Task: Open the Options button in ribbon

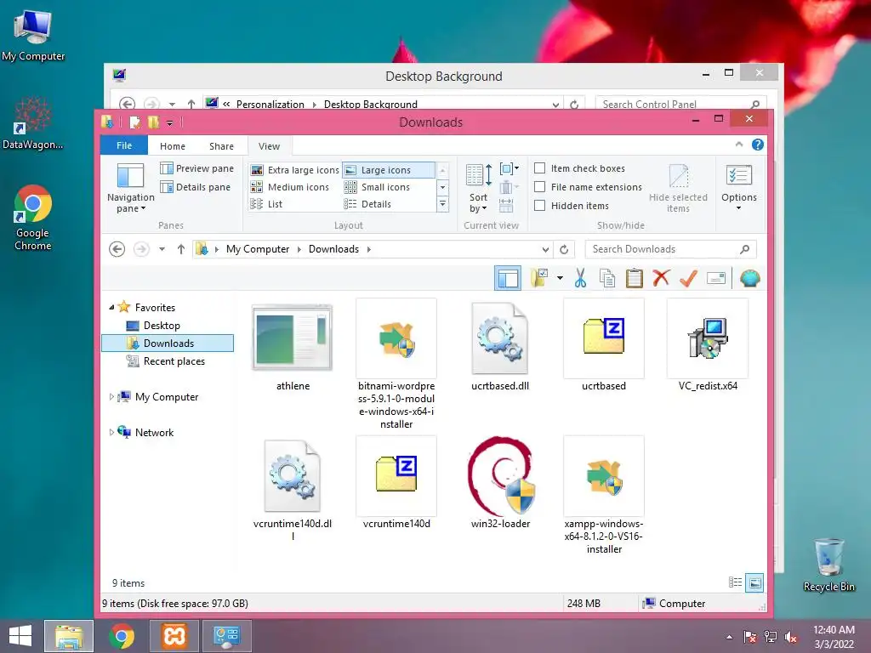Action: 739,188
